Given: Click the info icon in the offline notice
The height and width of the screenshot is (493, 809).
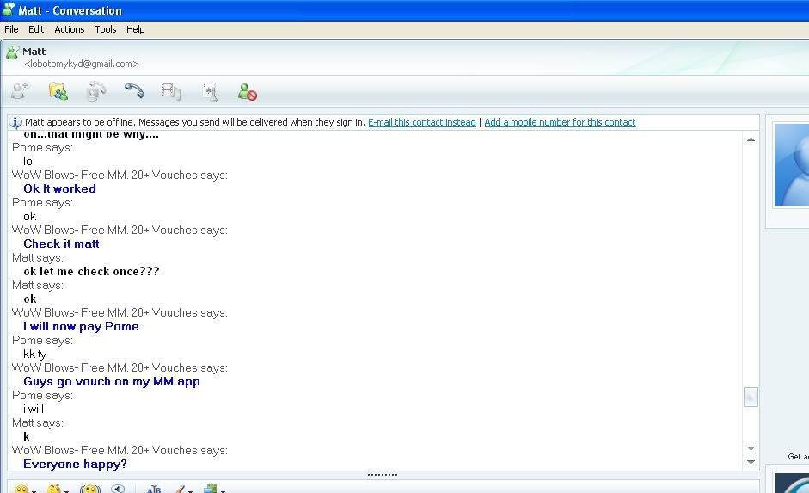Looking at the screenshot, I should pyautogui.click(x=16, y=122).
